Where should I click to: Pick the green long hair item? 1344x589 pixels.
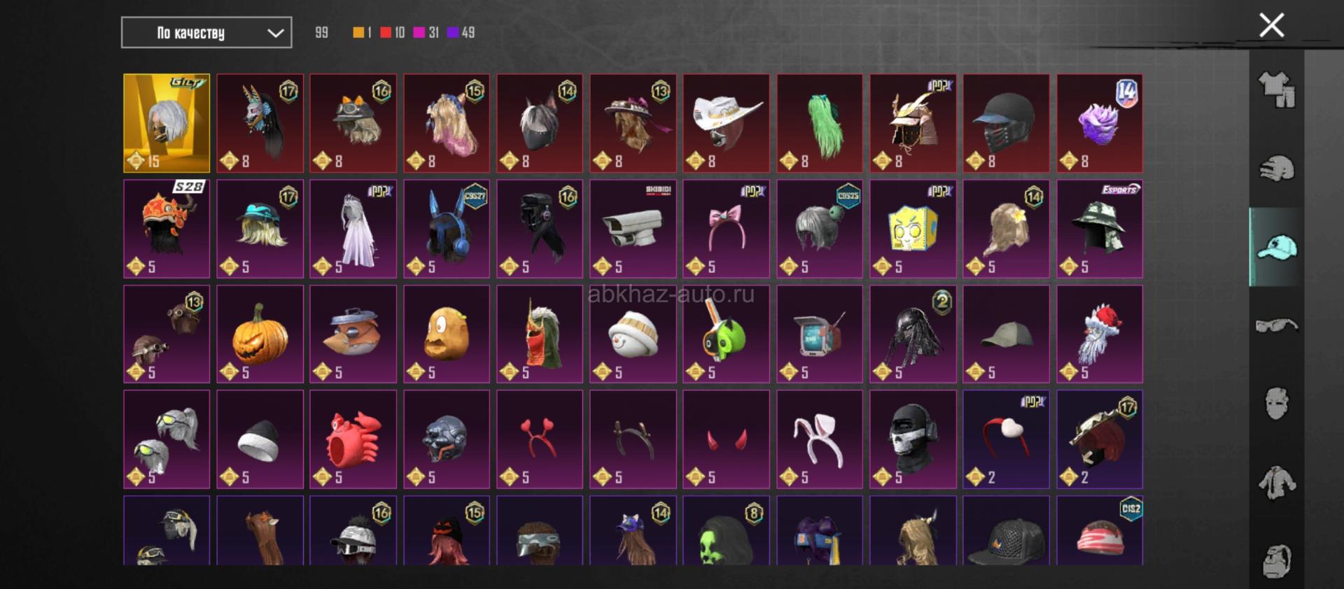tap(820, 123)
